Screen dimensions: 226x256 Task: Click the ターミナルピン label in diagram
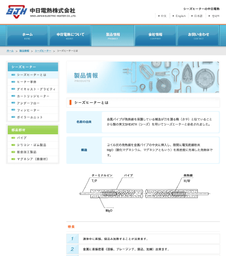tap(102, 176)
